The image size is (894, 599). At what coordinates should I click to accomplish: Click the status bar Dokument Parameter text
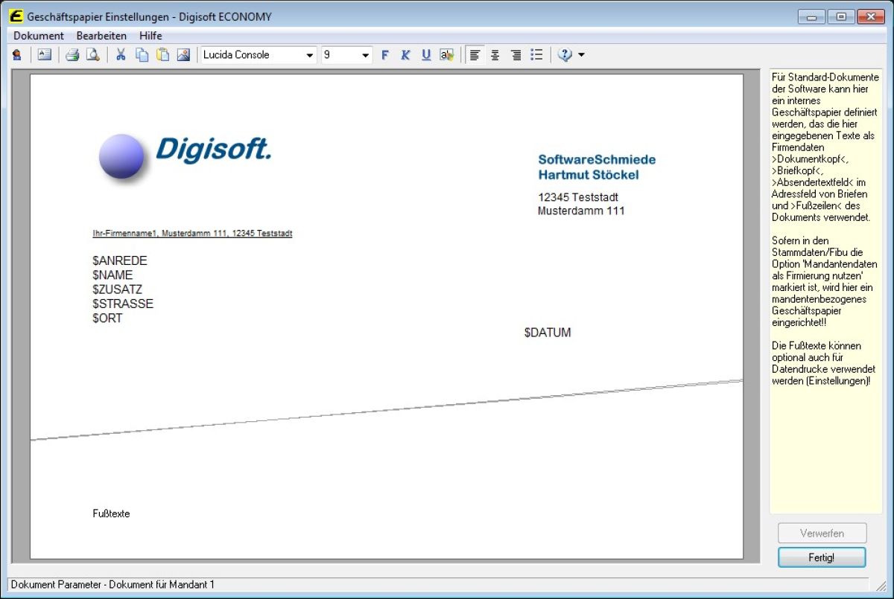click(x=112, y=585)
